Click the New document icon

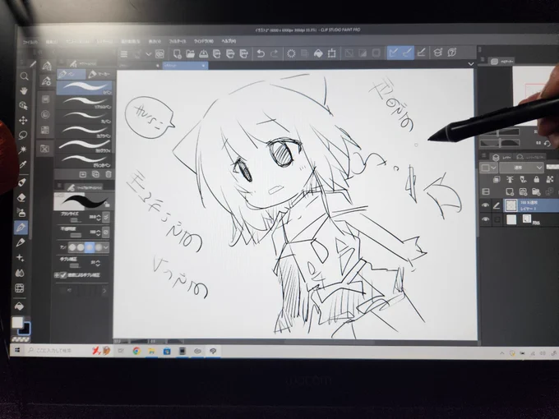point(178,53)
